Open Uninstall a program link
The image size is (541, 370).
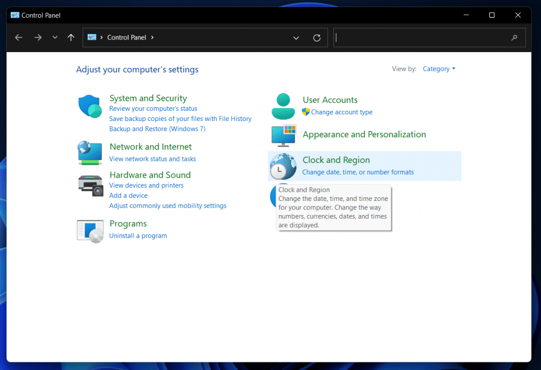[x=138, y=235]
